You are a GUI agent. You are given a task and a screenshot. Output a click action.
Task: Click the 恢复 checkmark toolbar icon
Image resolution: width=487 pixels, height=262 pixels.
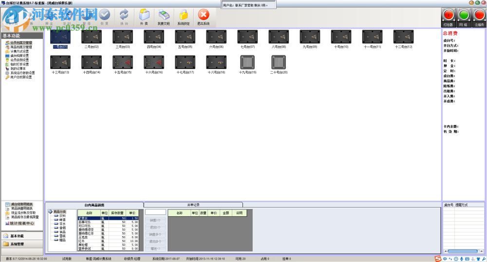105,15
